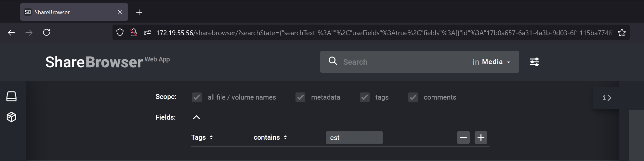Click the magnifier search icon
The width and height of the screenshot is (644, 161).
333,61
